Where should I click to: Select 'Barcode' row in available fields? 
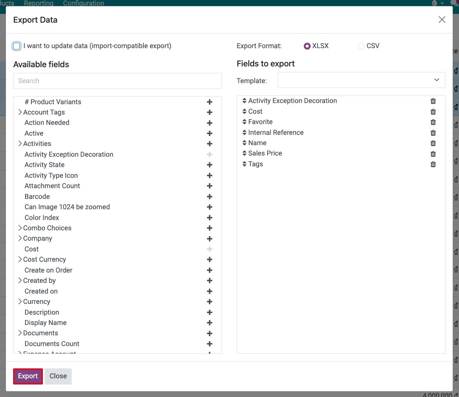(x=117, y=197)
